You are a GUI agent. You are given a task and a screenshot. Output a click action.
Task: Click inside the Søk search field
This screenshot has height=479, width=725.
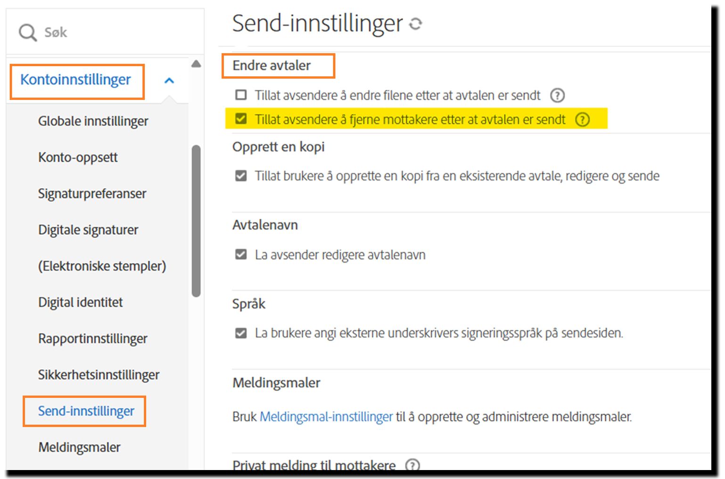[94, 32]
